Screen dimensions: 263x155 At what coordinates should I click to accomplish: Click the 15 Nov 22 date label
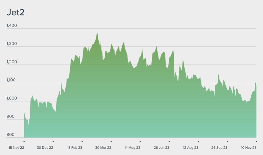pyautogui.click(x=16, y=148)
